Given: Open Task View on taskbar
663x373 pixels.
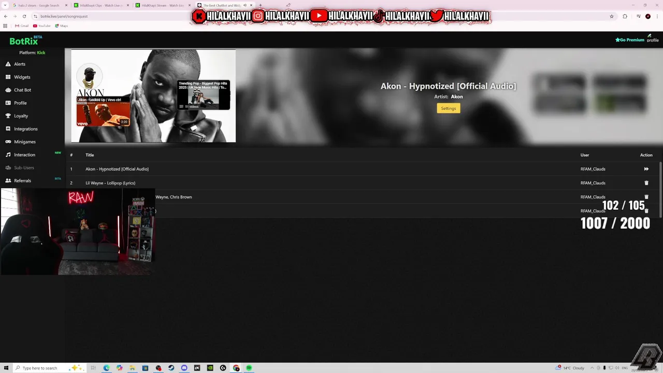Looking at the screenshot, I should (93, 368).
